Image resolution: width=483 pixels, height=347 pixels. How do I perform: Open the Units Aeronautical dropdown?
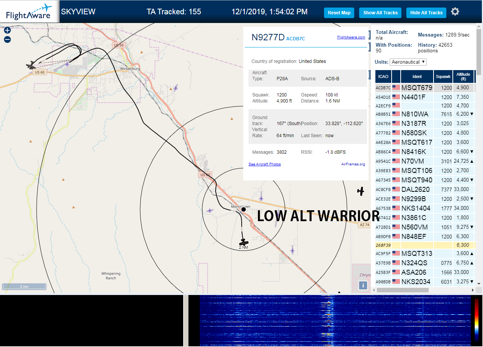[408, 62]
